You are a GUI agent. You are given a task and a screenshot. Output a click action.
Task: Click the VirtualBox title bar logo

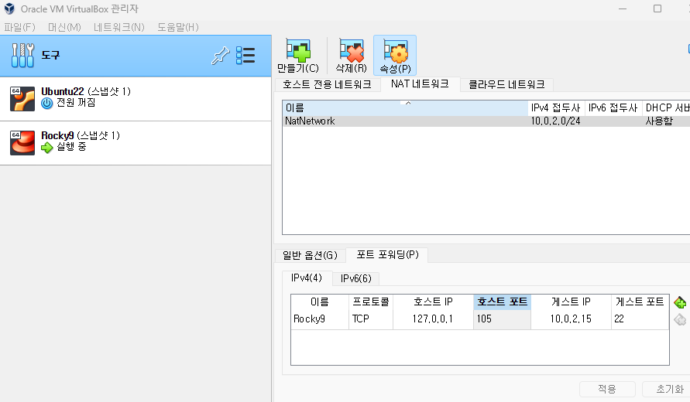pos(9,9)
